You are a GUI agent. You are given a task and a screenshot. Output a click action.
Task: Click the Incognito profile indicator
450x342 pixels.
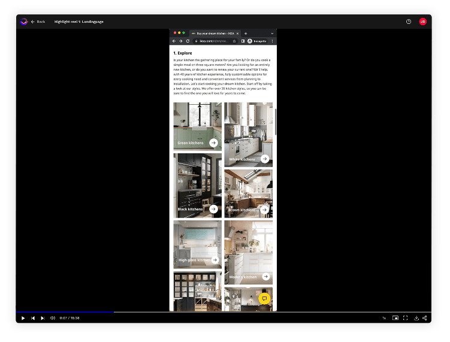[x=257, y=41]
